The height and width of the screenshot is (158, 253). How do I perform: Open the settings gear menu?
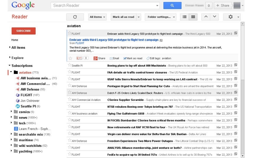[x=232, y=17]
